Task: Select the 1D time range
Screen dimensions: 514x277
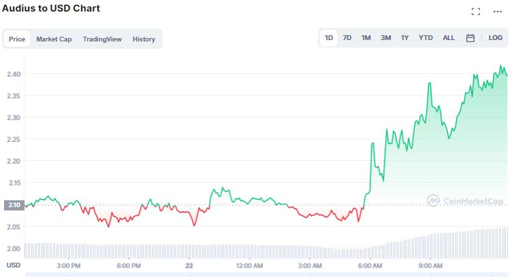Action: coord(329,37)
